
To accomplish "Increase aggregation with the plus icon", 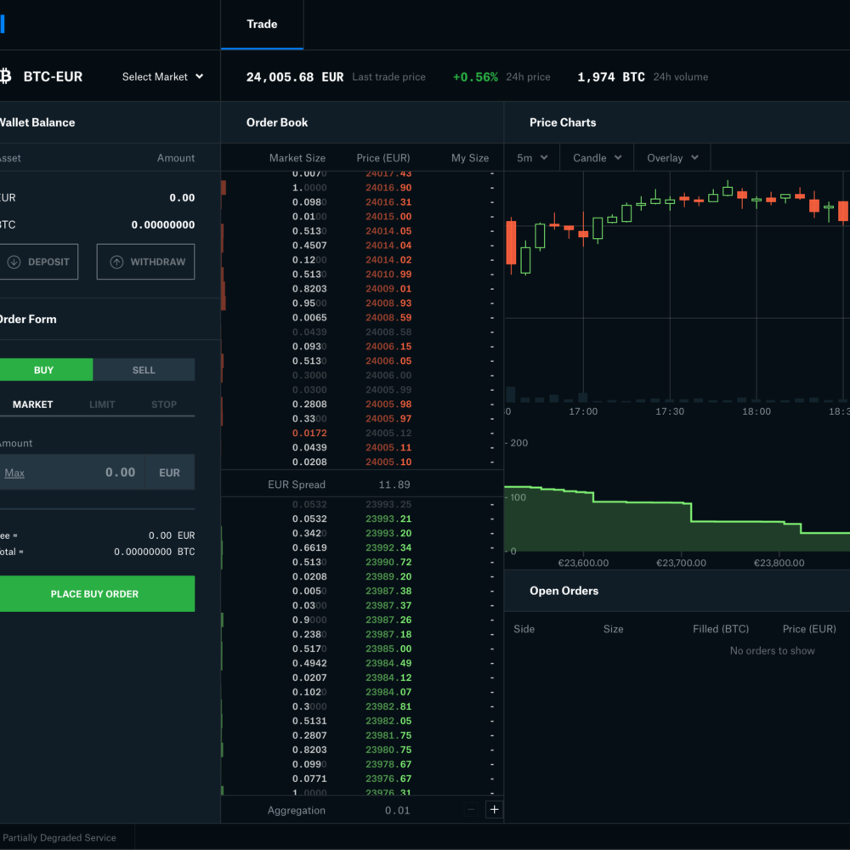I will pyautogui.click(x=494, y=809).
